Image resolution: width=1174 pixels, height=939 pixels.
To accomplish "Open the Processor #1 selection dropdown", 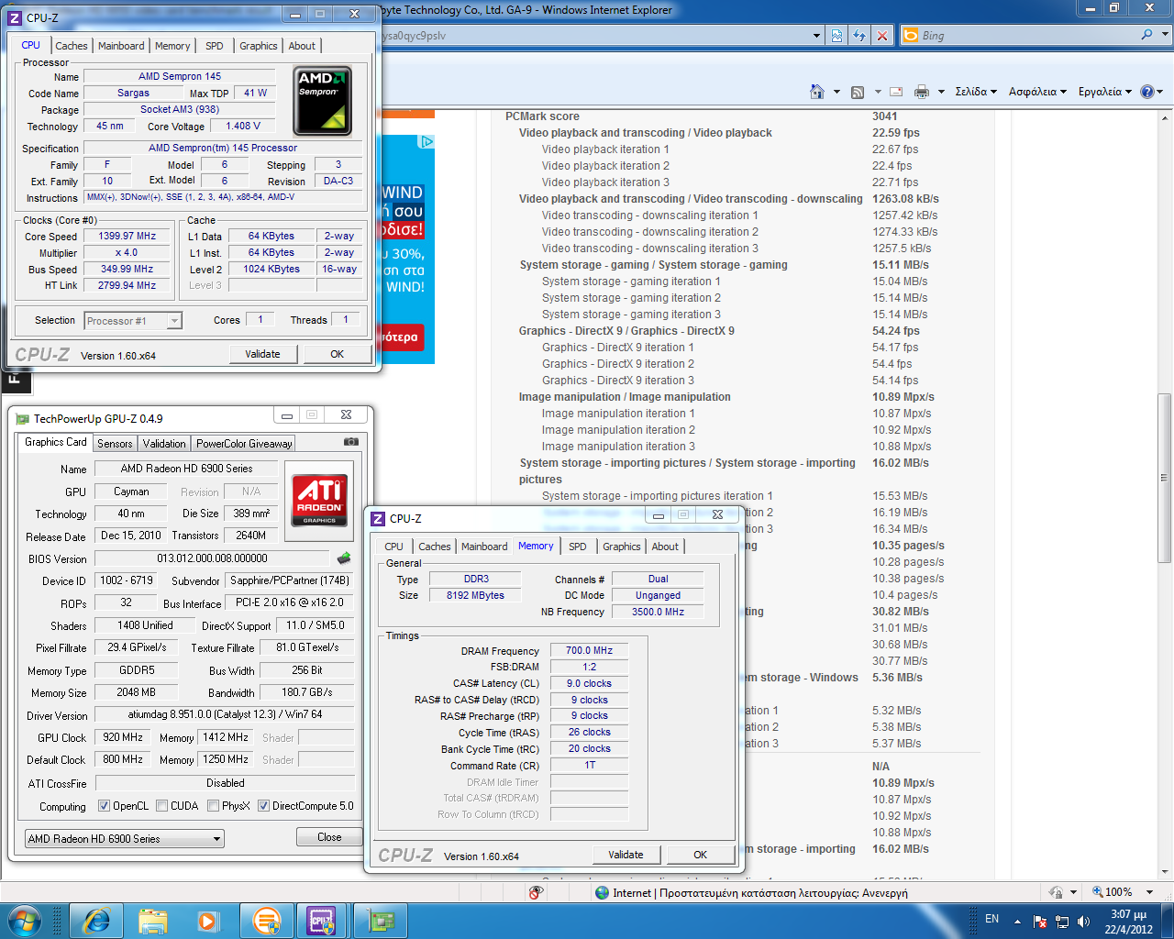I will point(133,320).
